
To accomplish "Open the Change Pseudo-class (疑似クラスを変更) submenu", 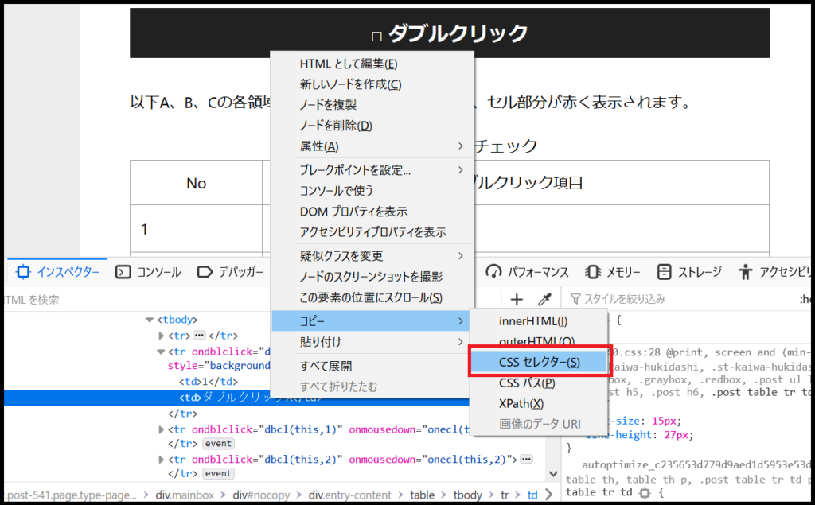I will point(372,255).
